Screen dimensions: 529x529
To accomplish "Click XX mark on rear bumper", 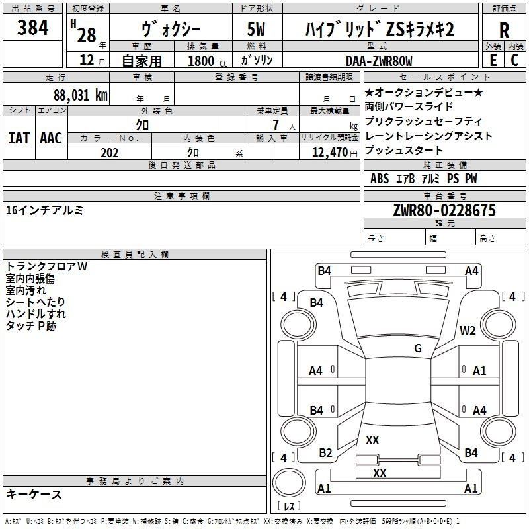I will click(x=380, y=473).
